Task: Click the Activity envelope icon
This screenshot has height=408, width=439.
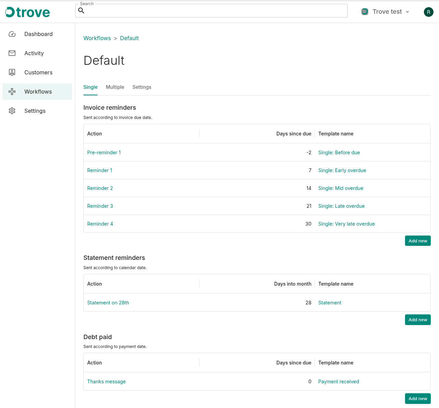Action: point(12,53)
